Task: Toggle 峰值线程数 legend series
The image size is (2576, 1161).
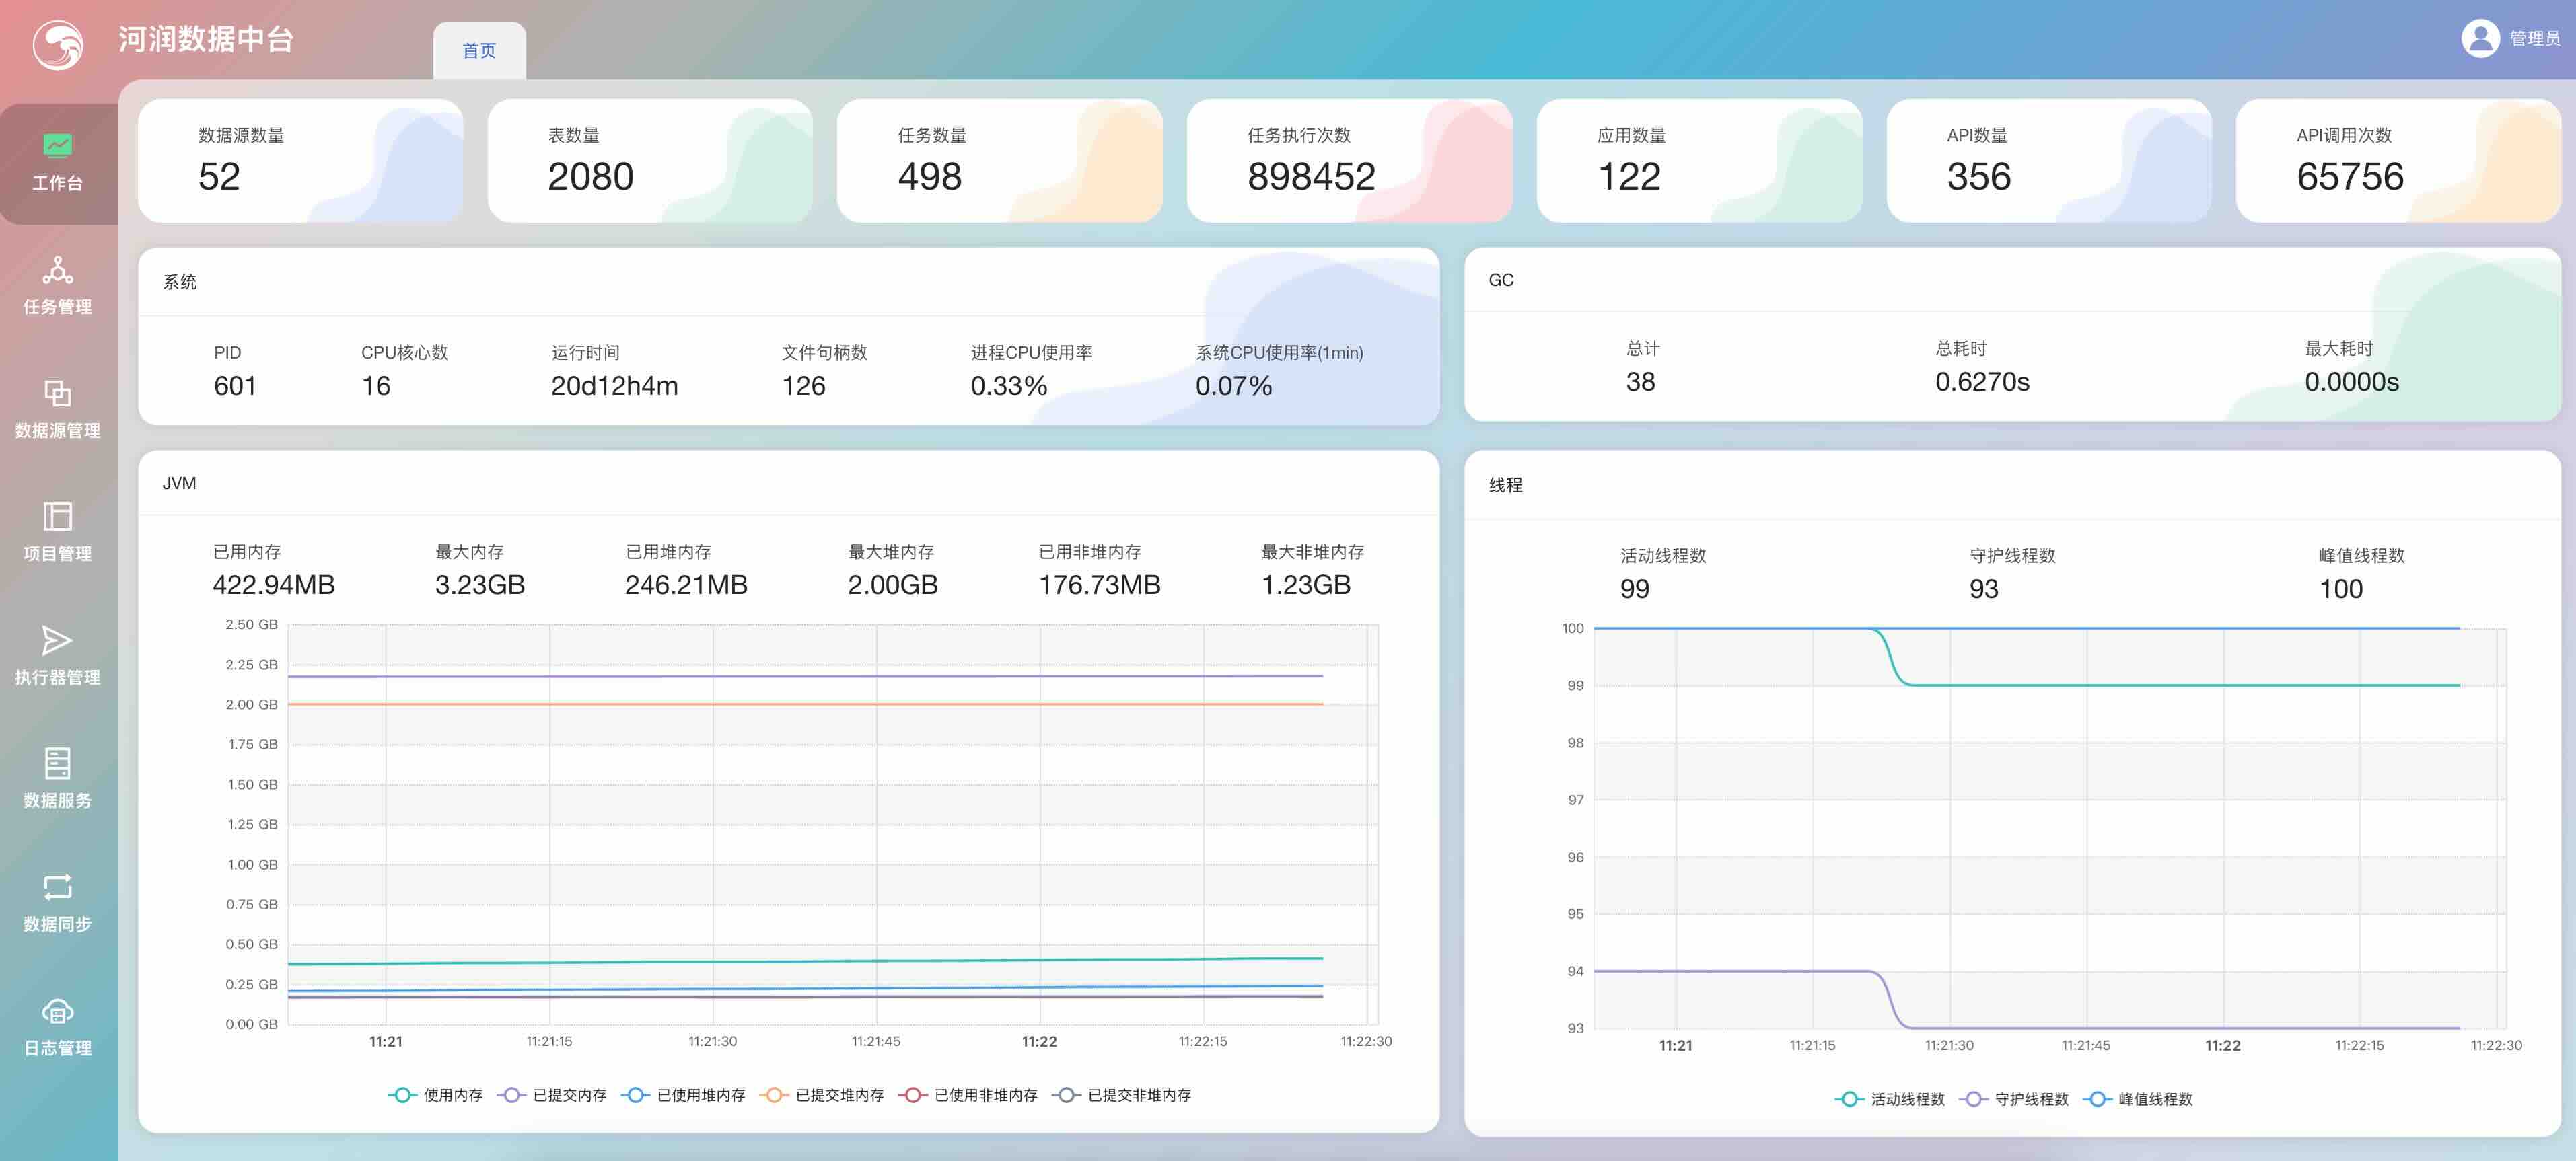Action: point(2138,1099)
